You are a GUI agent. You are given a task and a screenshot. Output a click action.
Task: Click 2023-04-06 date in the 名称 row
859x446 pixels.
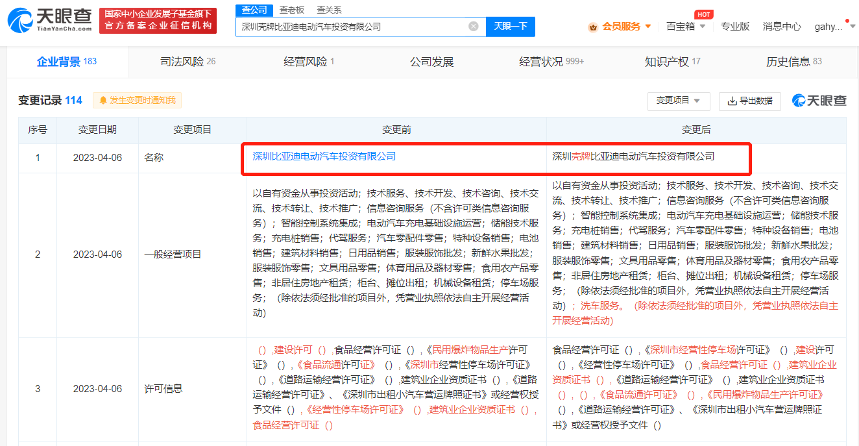click(98, 158)
